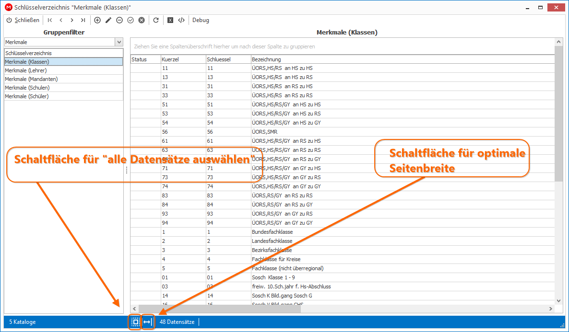Click the Schließen button
Screen dimensions: 569x332
[23, 20]
